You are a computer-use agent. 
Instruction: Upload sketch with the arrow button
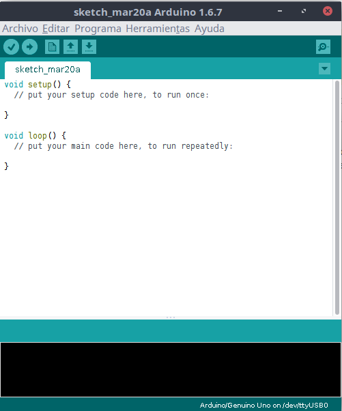(29, 47)
